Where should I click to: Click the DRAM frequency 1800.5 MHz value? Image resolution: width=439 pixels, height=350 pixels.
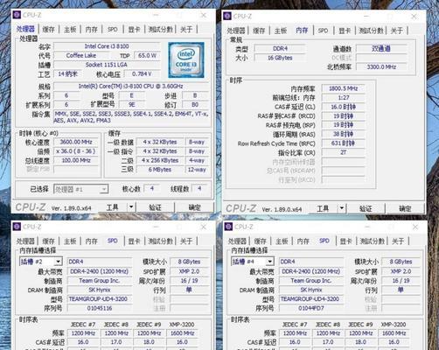pos(344,88)
